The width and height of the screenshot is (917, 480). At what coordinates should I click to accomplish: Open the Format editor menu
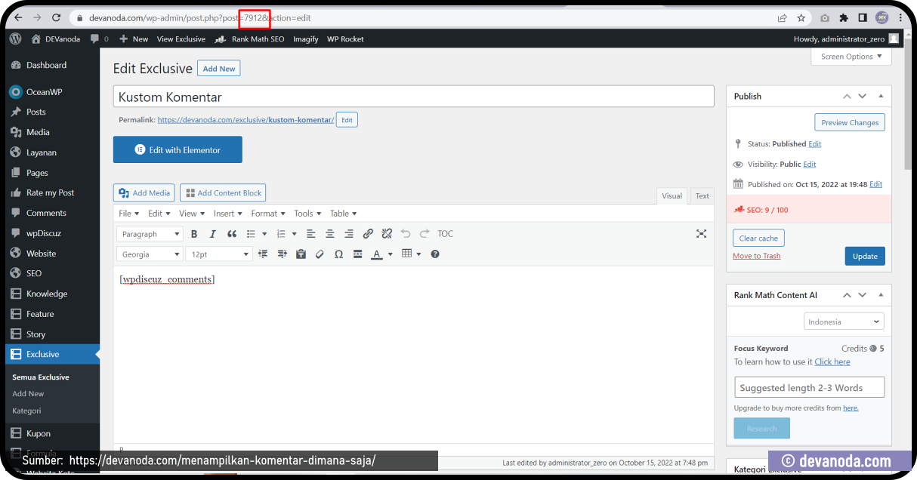pyautogui.click(x=268, y=214)
